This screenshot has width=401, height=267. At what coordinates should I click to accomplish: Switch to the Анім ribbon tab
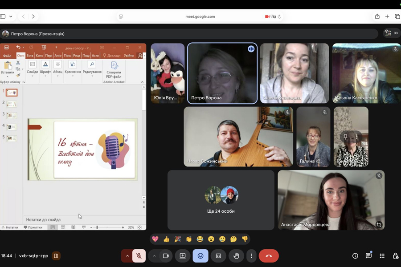58,56
